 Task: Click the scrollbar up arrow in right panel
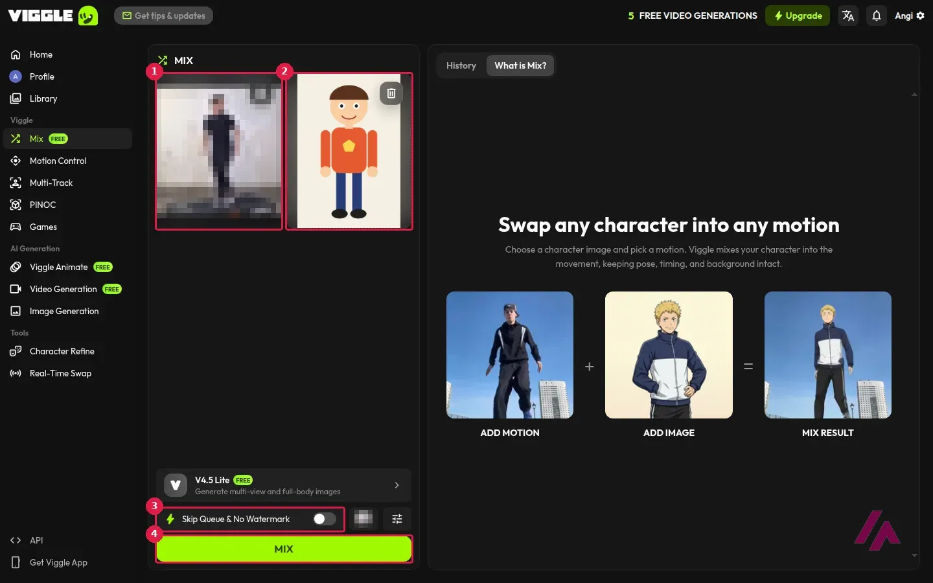[914, 95]
